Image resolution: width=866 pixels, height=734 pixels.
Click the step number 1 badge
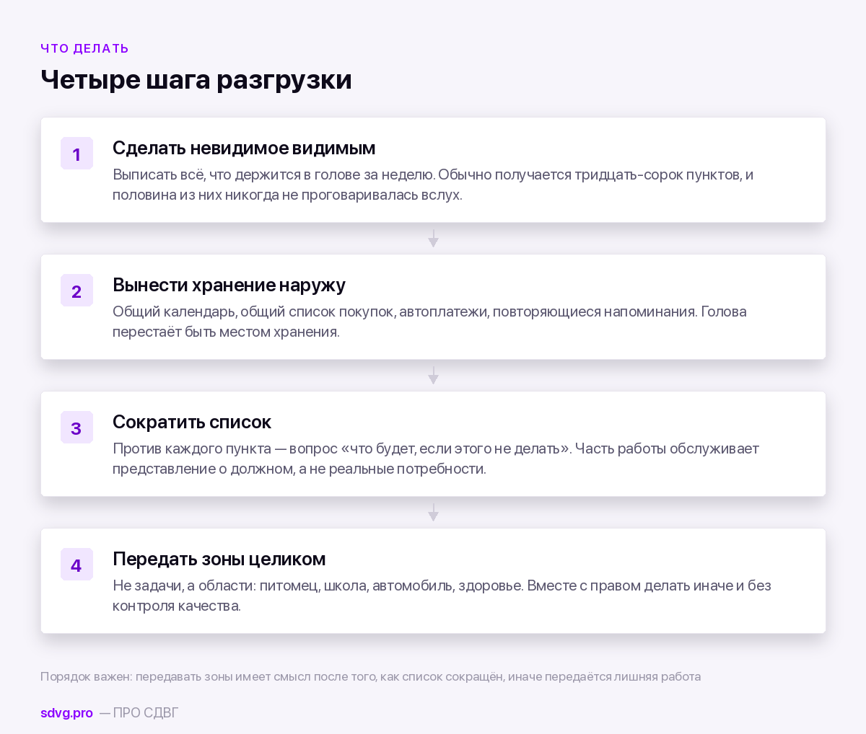point(76,154)
